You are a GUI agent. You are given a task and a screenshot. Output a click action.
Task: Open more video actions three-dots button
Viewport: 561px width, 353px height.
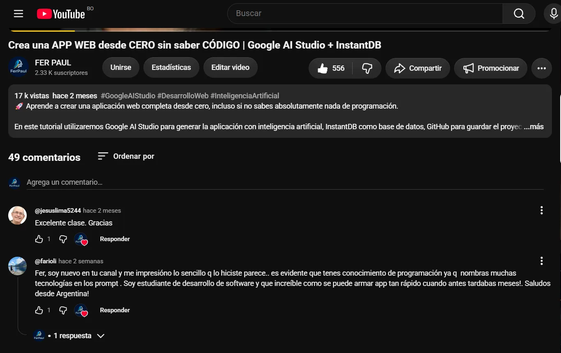pyautogui.click(x=542, y=68)
